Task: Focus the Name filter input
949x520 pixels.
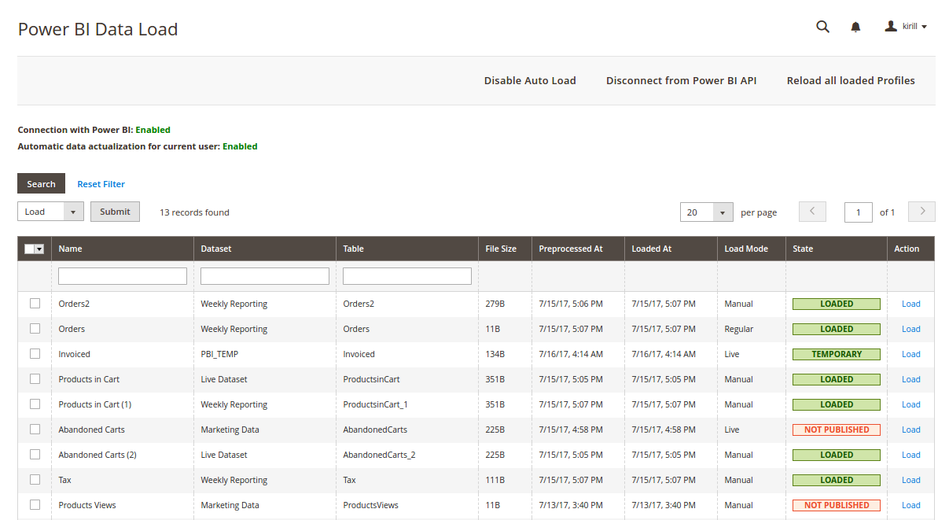Action: coord(123,276)
